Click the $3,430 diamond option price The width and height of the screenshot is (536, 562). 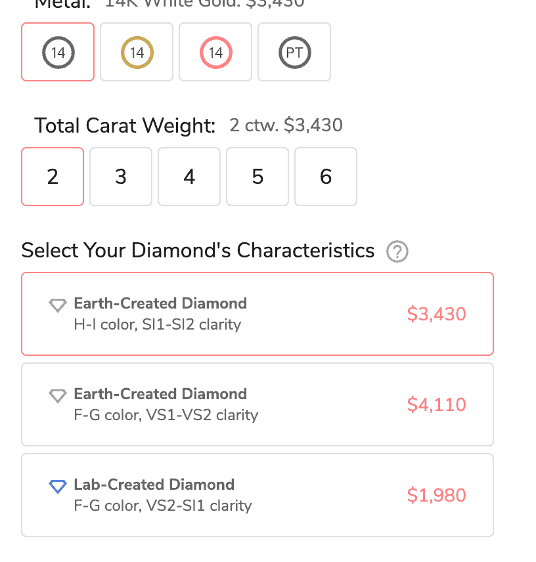click(436, 314)
